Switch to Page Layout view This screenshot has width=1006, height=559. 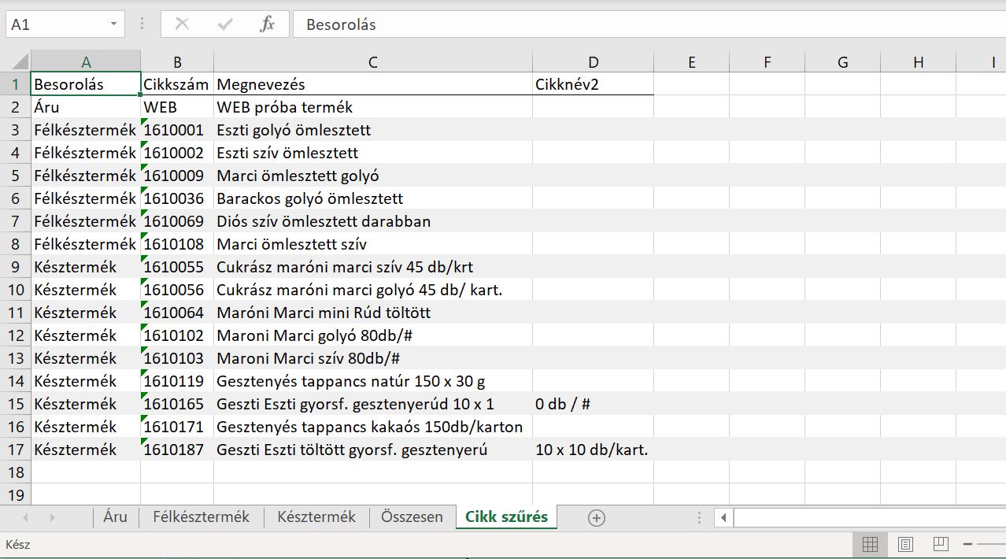tap(905, 544)
